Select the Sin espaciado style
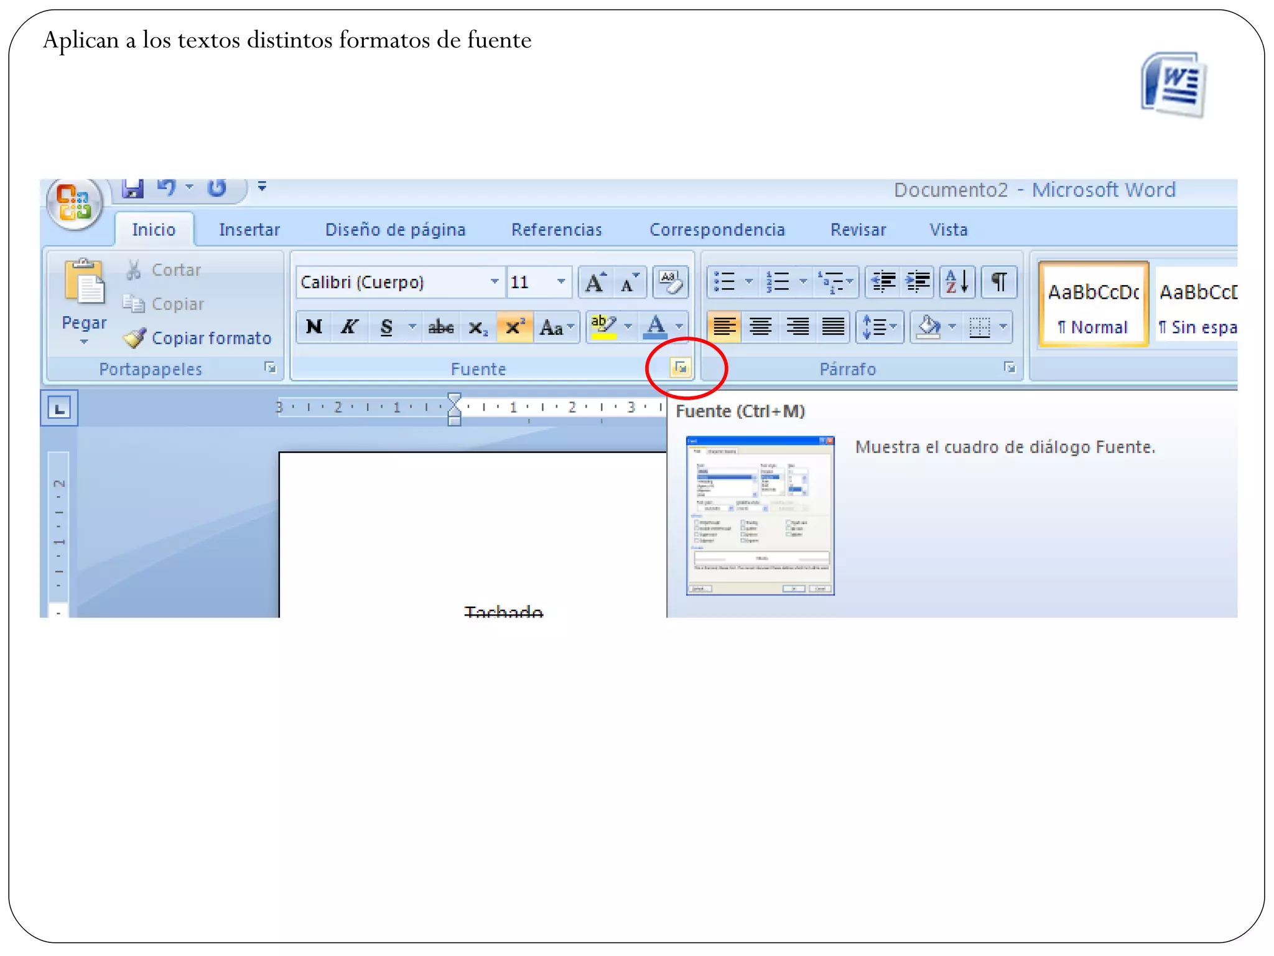The width and height of the screenshot is (1274, 956). 1197,305
